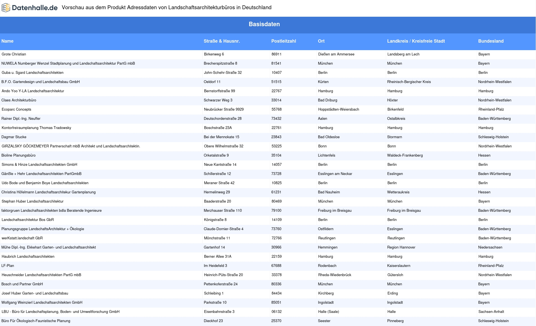Click Christina Höfelmann Landschaftsarchitekur Gartenplanung
The width and height of the screenshot is (536, 326).
point(49,192)
